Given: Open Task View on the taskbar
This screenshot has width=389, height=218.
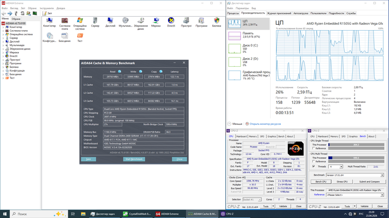Looking at the screenshot, I should (x=73, y=214).
